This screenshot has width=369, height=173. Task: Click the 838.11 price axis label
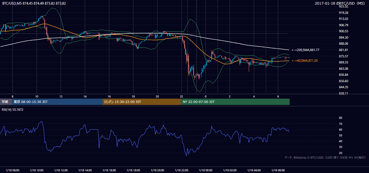coord(344,94)
